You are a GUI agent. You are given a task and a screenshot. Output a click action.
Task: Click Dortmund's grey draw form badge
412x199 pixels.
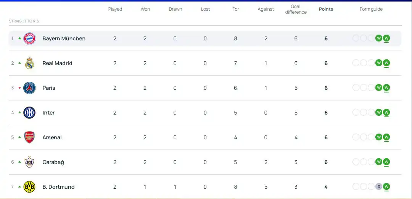click(x=378, y=186)
